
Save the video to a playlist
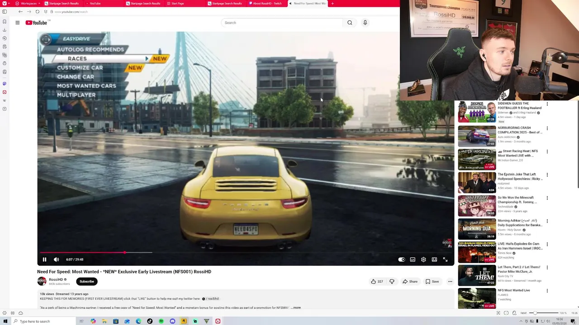(x=432, y=281)
